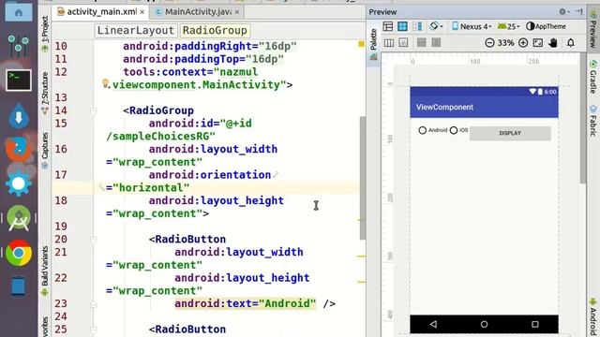Select the Blueprint view icon
Screen dimensions: 600x337
click(402, 26)
